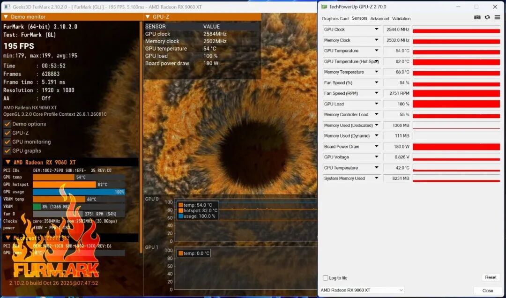Open the GPU Voltage sensor dropdown
The height and width of the screenshot is (298, 506).
click(376, 157)
